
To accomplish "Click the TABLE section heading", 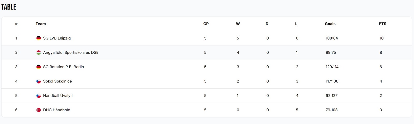I will [9, 7].
